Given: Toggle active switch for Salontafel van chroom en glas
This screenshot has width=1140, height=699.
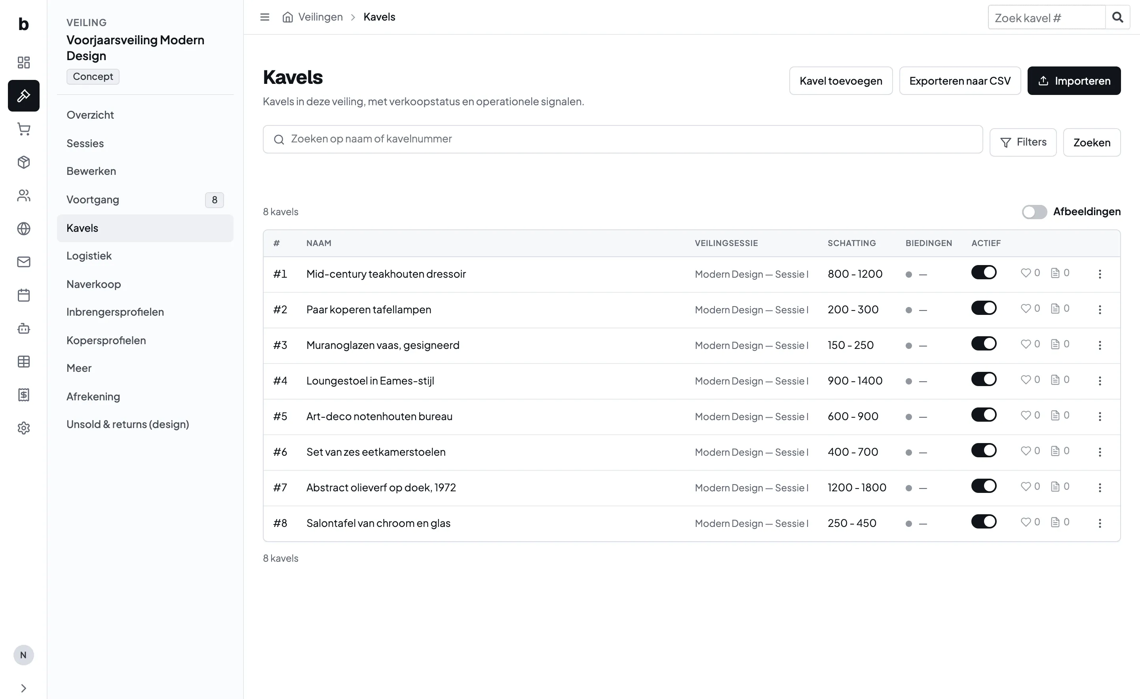Looking at the screenshot, I should click(x=984, y=521).
